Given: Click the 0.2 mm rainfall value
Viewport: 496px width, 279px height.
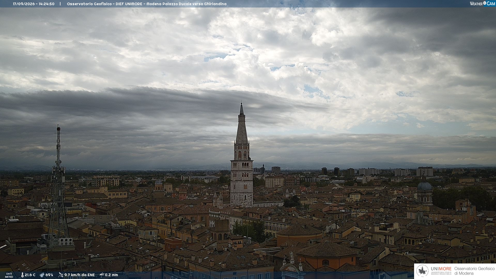Looking at the screenshot, I should (111, 275).
